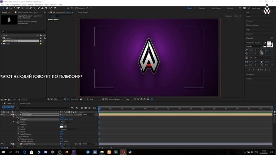Select the Rectangle shape tool
The height and width of the screenshot is (155, 276).
click(27, 8)
